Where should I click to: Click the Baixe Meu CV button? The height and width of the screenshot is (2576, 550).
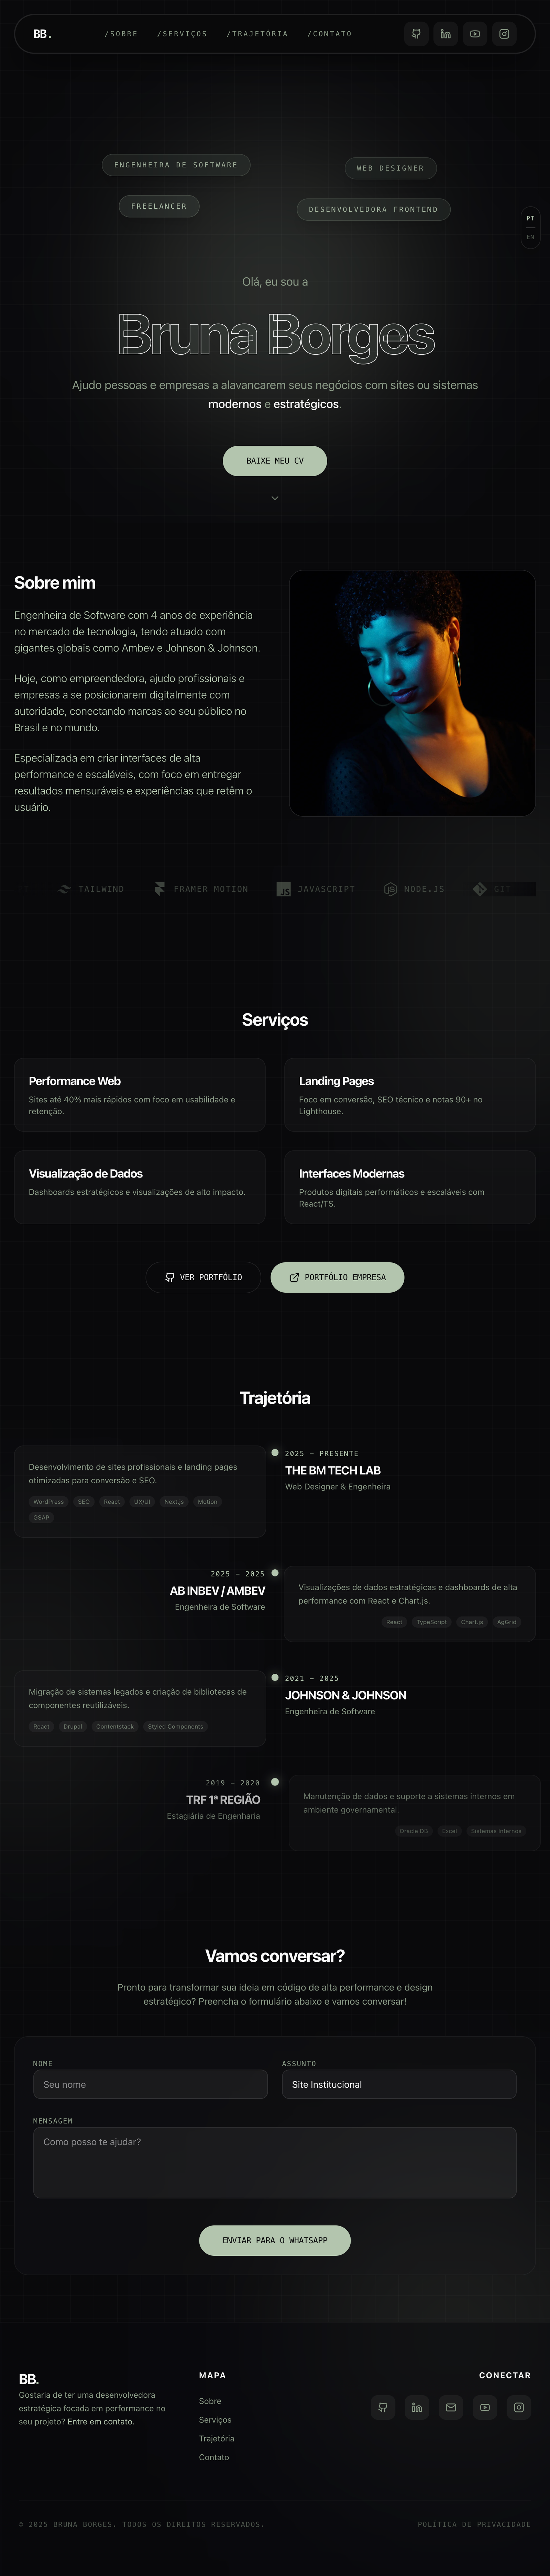pyautogui.click(x=275, y=461)
